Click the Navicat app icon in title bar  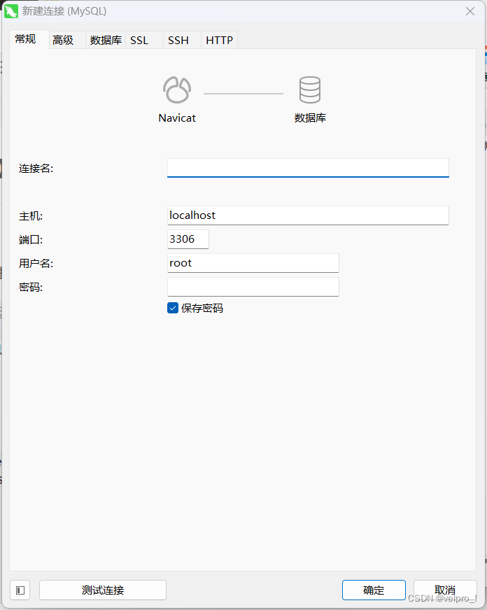[11, 11]
